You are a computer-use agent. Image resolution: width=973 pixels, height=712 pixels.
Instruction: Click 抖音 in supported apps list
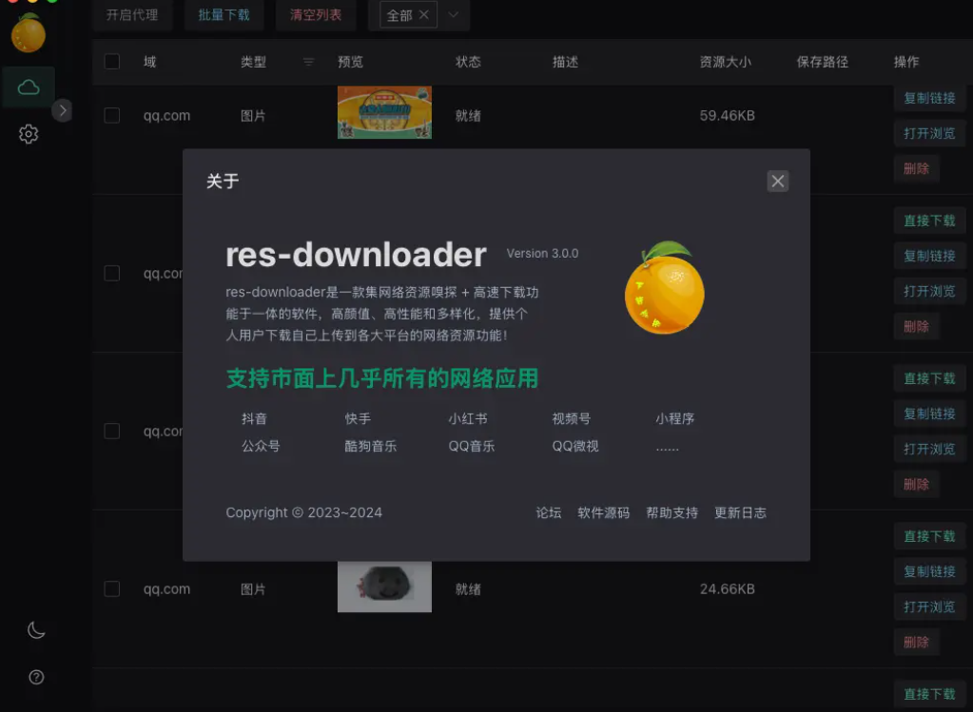point(254,418)
